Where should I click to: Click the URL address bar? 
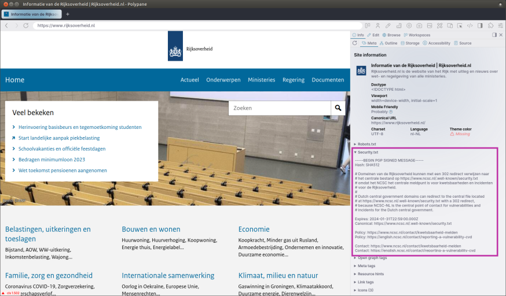point(197,25)
